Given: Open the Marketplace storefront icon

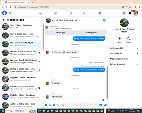Looking at the screenshot, I should tap(85, 13).
